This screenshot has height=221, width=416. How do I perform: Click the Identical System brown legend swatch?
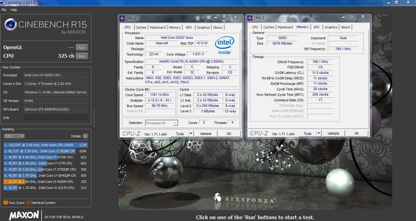[x=28, y=203]
